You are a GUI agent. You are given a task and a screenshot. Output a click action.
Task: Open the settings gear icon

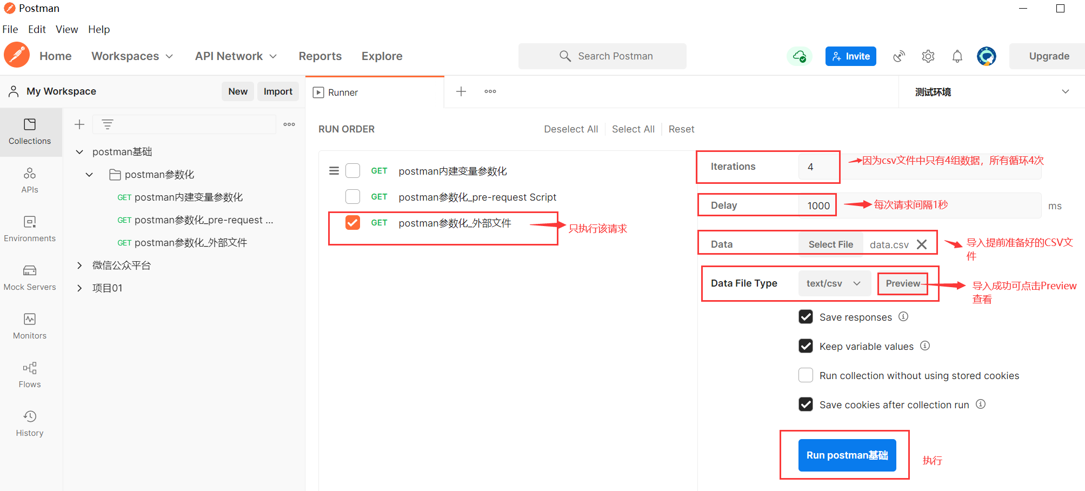point(928,56)
